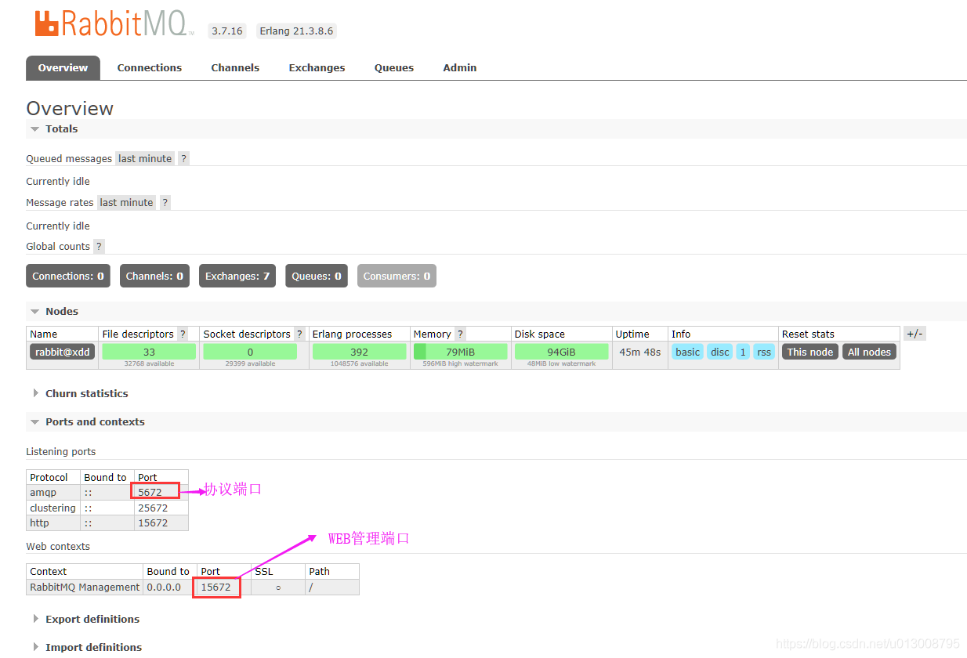
Task: Open the Queues tab
Action: (x=394, y=68)
